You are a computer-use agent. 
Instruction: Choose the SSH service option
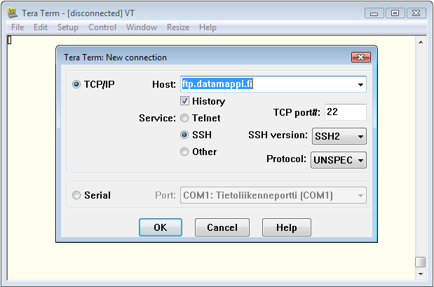pyautogui.click(x=184, y=135)
